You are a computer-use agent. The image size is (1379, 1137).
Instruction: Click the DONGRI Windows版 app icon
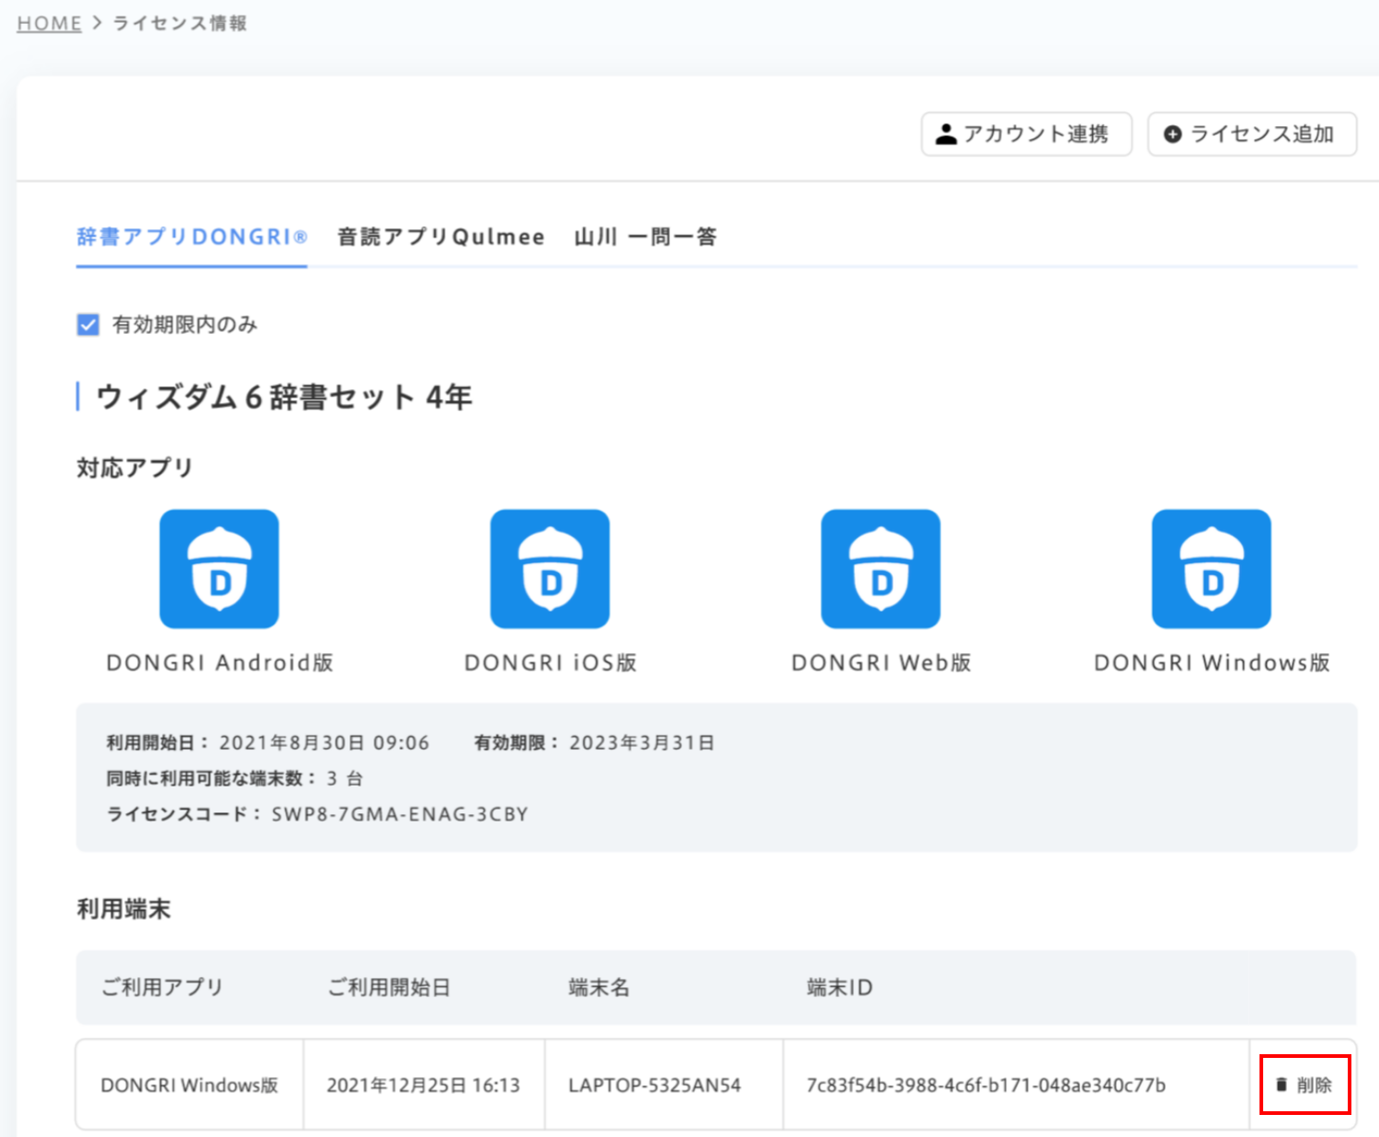click(1212, 568)
